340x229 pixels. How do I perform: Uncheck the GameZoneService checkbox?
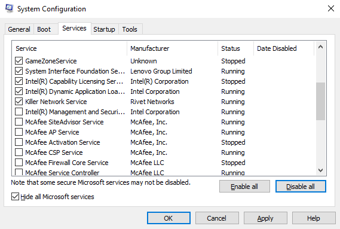tap(19, 61)
